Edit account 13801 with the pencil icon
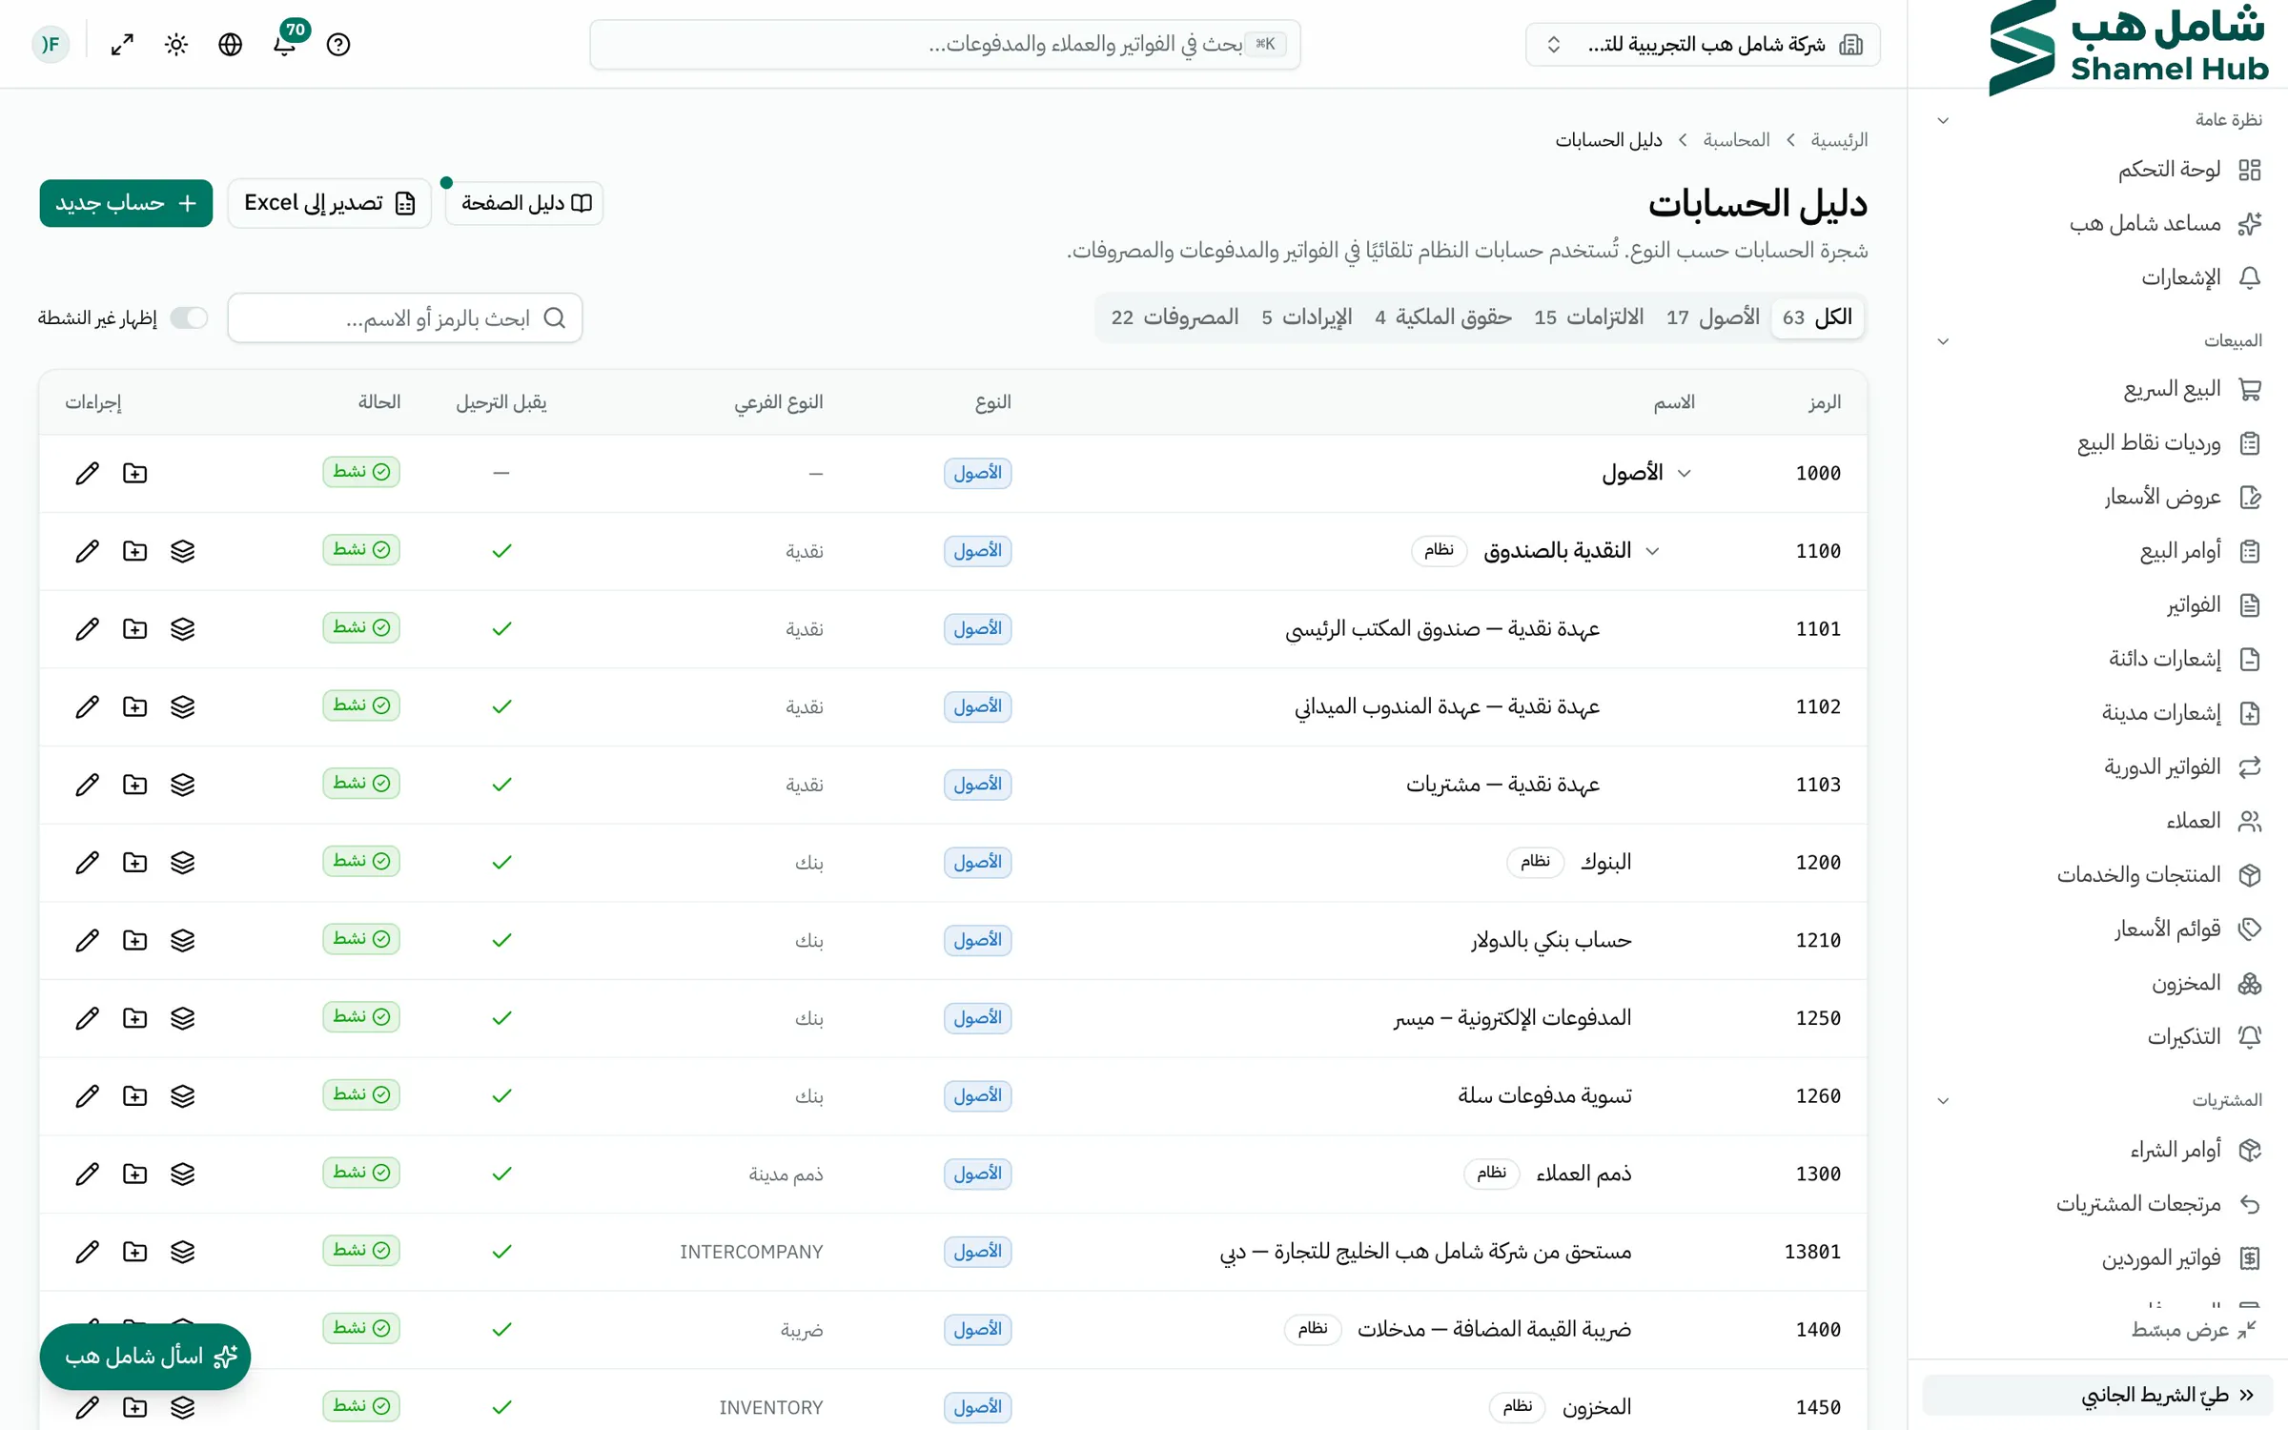Screen dimensions: 2288x1430 click(87, 1252)
